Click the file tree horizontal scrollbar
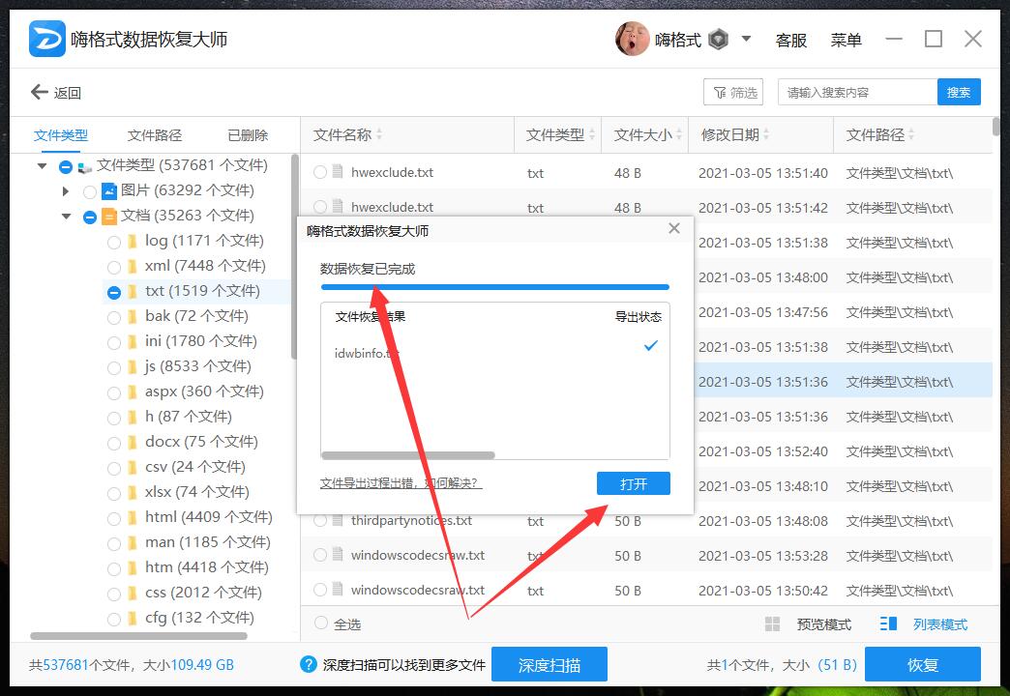Screen dimensions: 1010x696 point(138,636)
